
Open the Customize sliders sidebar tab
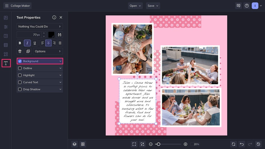[6, 27]
